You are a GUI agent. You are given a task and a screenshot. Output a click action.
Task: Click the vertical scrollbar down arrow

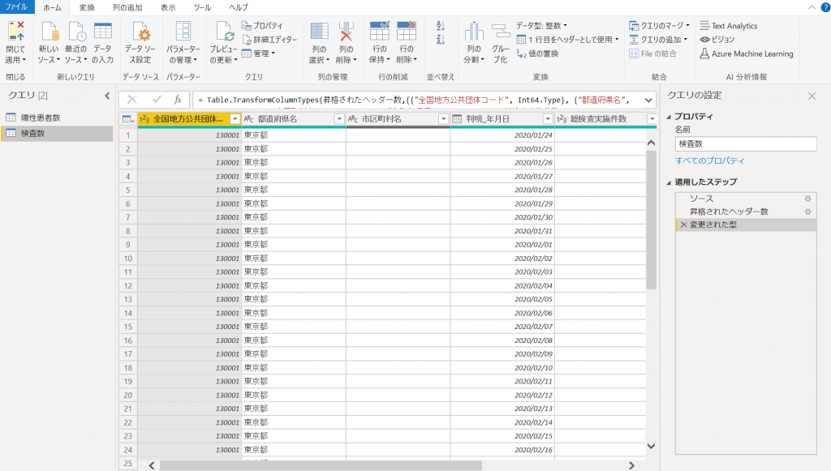652,446
